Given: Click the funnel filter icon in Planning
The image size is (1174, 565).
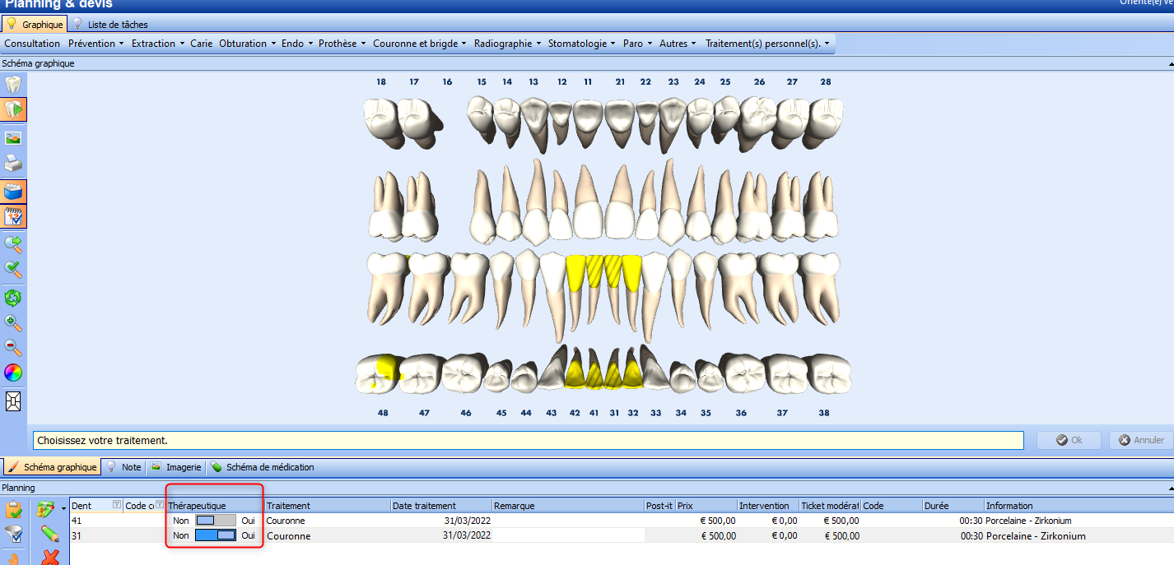Looking at the screenshot, I should coord(13,535).
